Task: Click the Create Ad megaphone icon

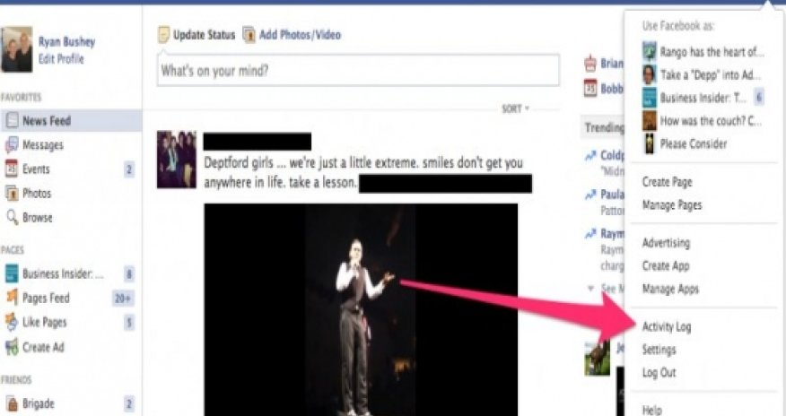Action: pyautogui.click(x=12, y=347)
